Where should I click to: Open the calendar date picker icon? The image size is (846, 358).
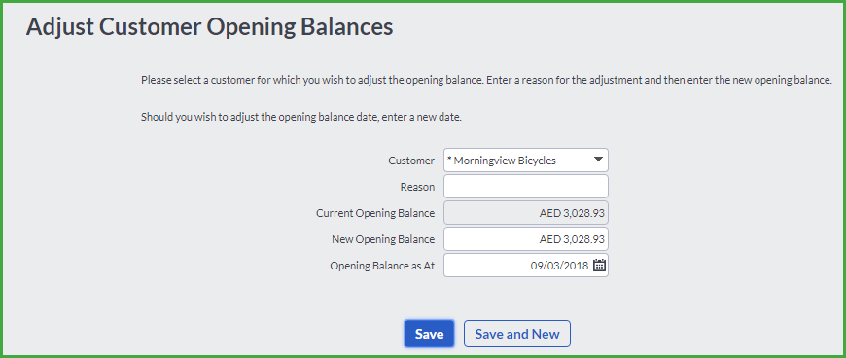599,266
